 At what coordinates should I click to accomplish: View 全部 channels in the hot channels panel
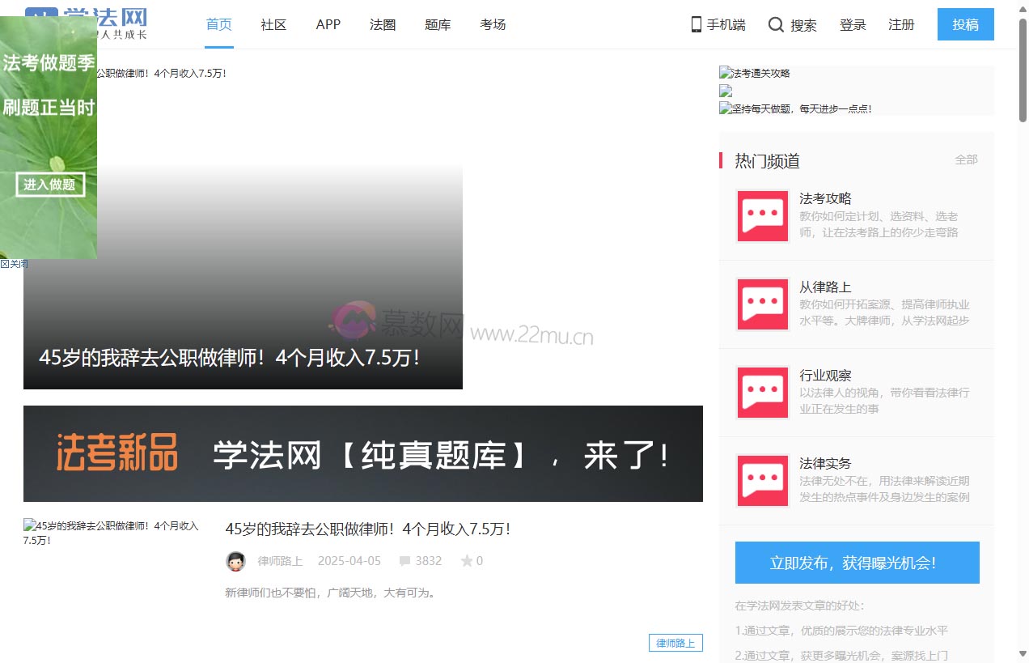pos(966,159)
